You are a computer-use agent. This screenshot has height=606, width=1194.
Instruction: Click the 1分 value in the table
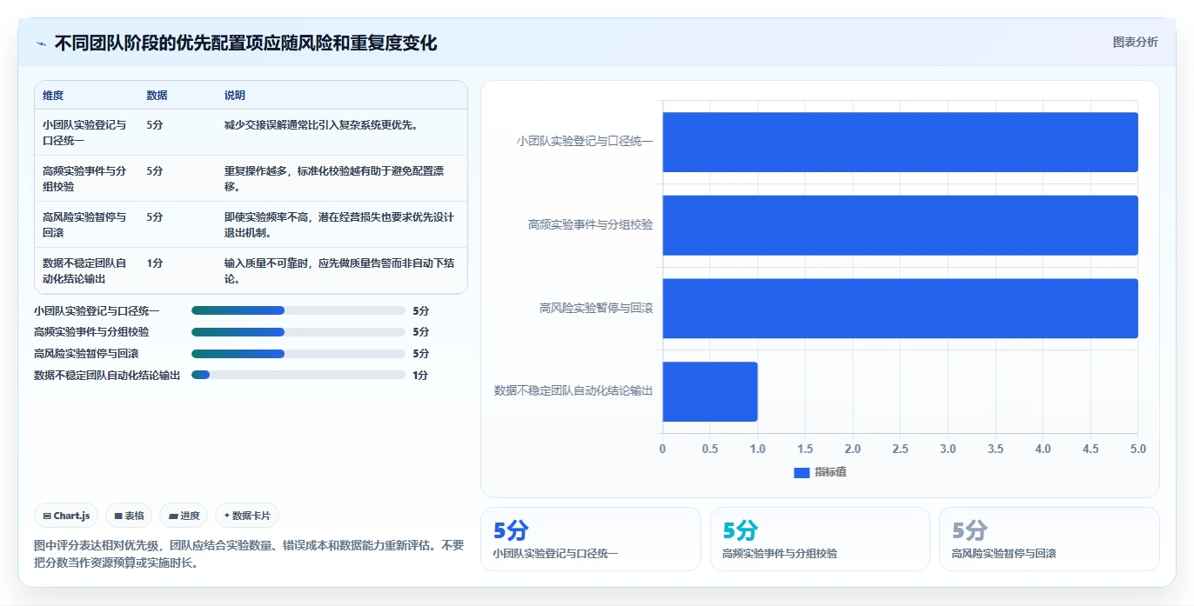pos(155,263)
